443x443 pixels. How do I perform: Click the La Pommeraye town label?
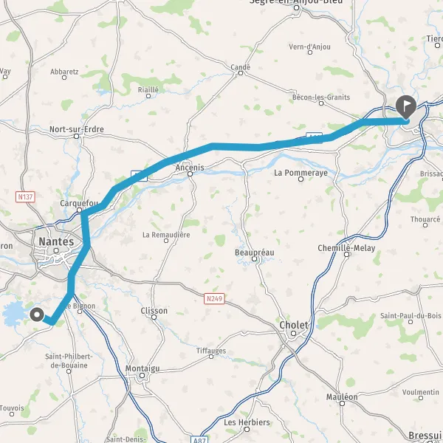[301, 173]
